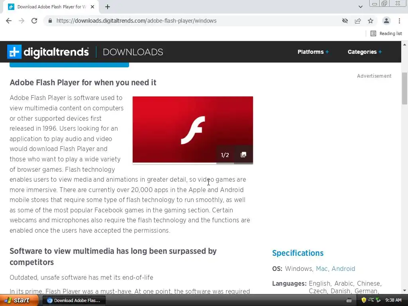Expand the Platforms menu

click(x=313, y=52)
